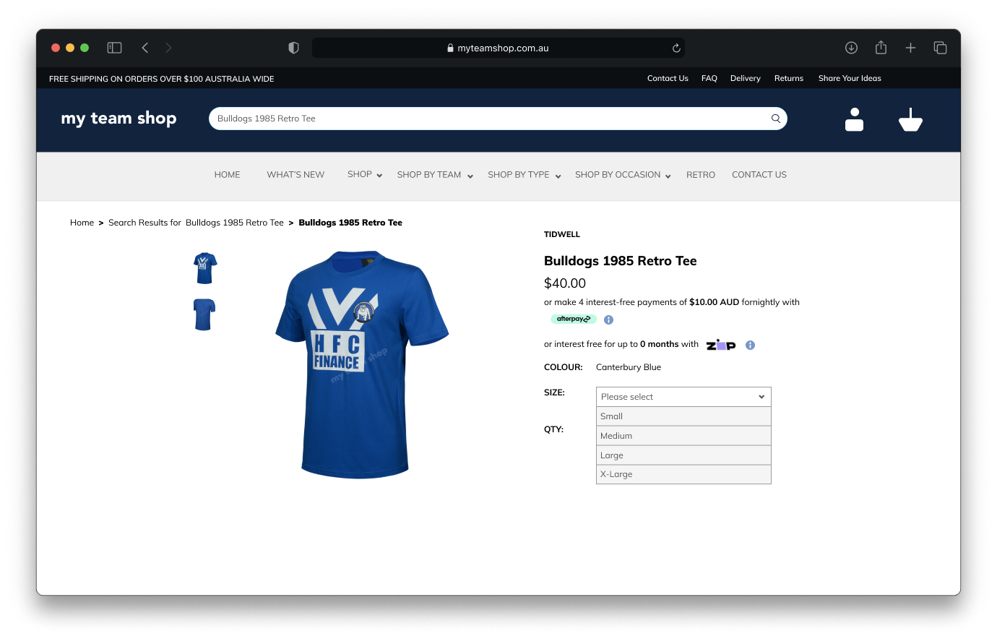
Task: Click the Contact Us top link
Action: pos(668,78)
